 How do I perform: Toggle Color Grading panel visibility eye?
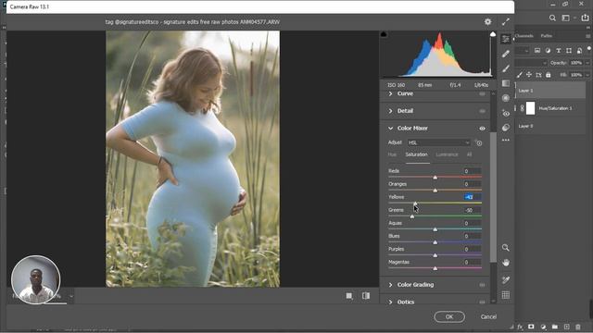[482, 285]
